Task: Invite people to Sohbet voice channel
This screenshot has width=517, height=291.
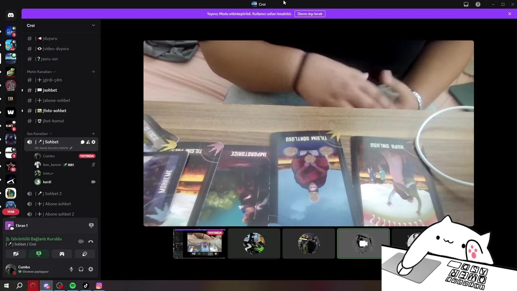Action: pyautogui.click(x=88, y=142)
